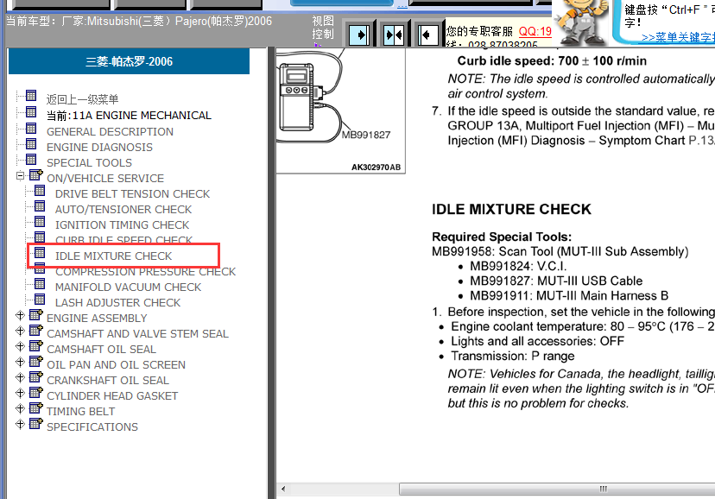Expand the CAMSHAFT OIL SEAL node
Image resolution: width=715 pixels, height=499 pixels.
pyautogui.click(x=20, y=346)
